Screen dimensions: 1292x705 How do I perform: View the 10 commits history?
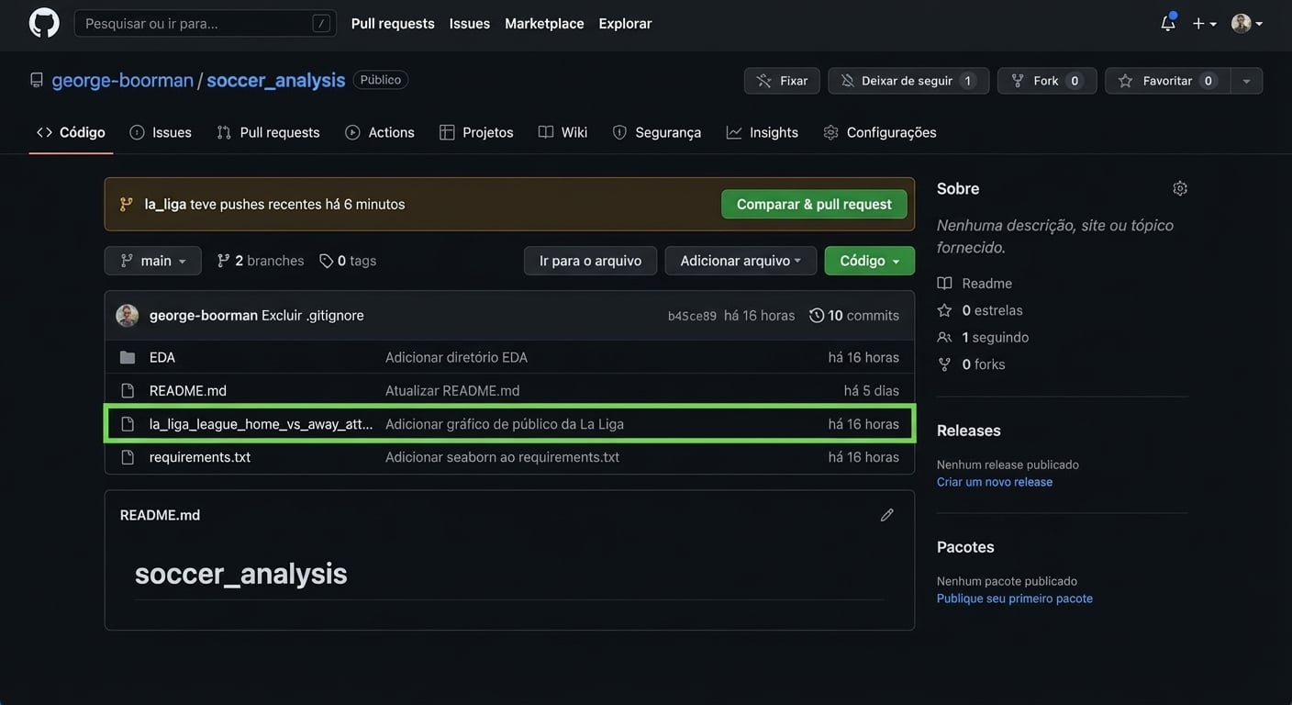click(854, 316)
